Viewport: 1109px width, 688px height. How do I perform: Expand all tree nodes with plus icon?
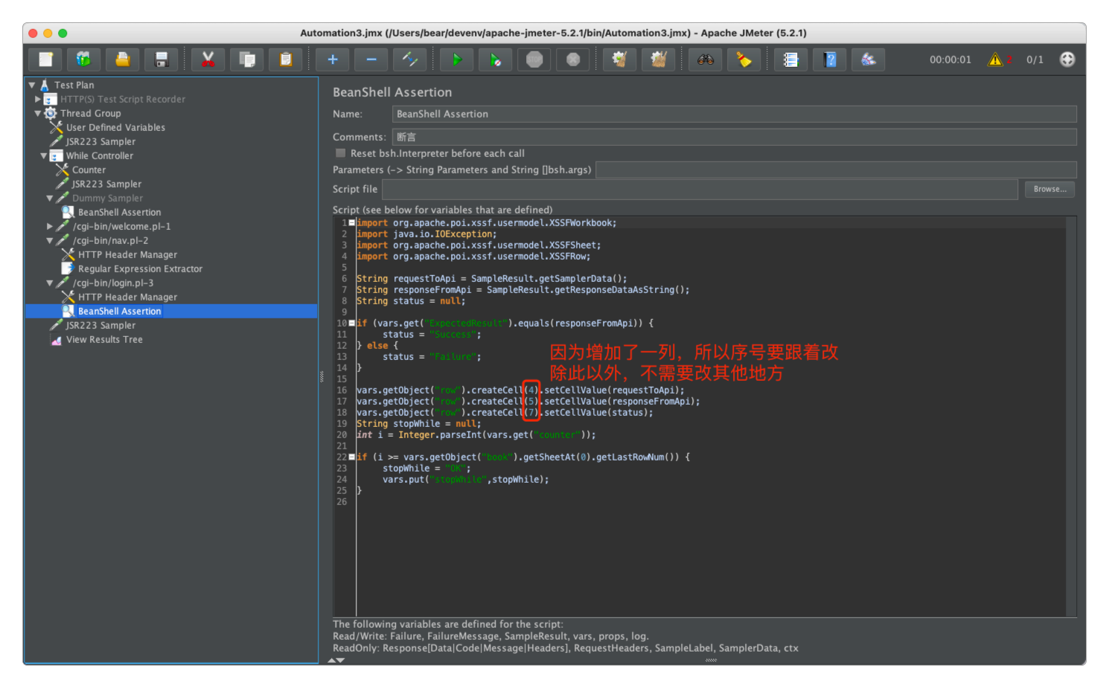333,60
